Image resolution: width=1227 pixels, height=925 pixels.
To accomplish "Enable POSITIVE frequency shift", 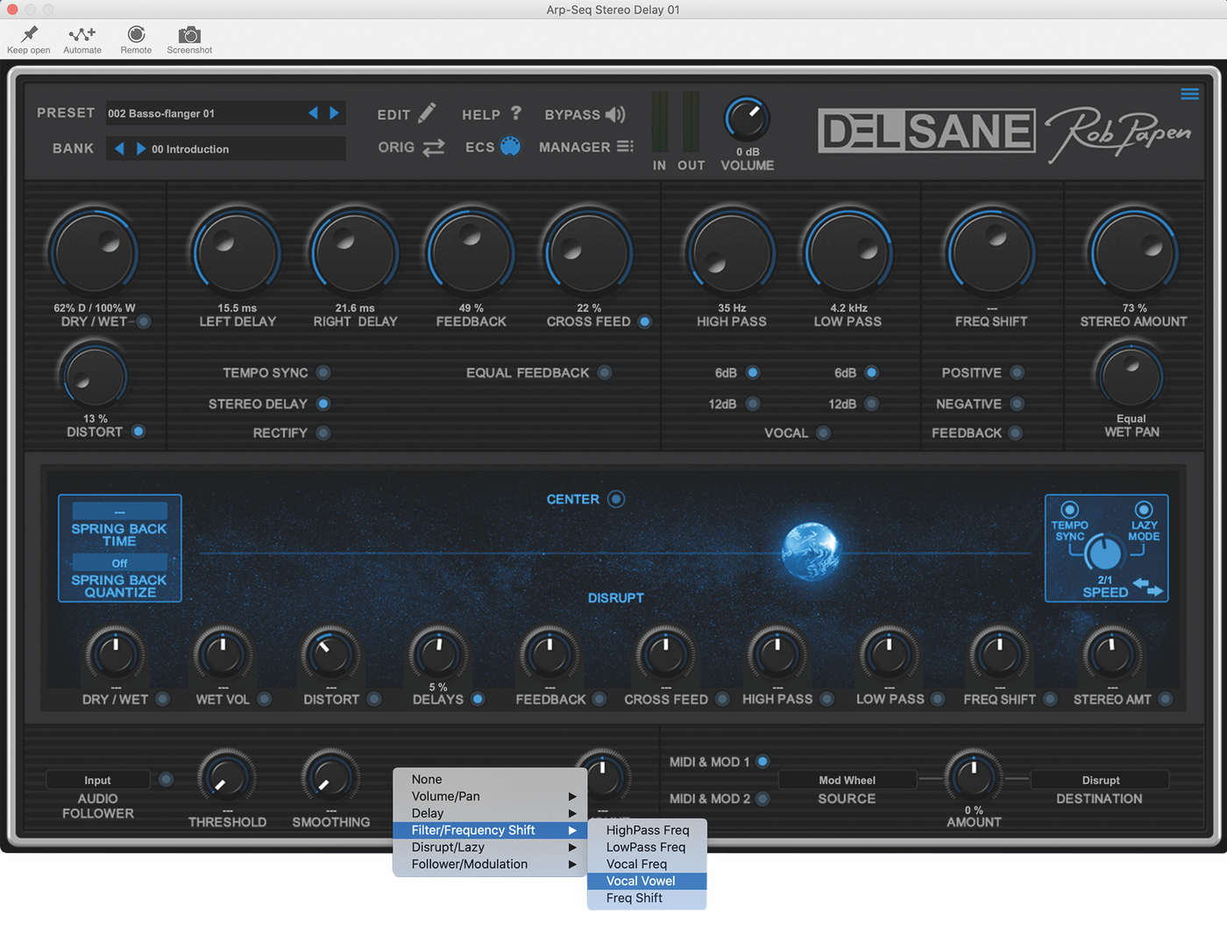I will coord(1017,372).
